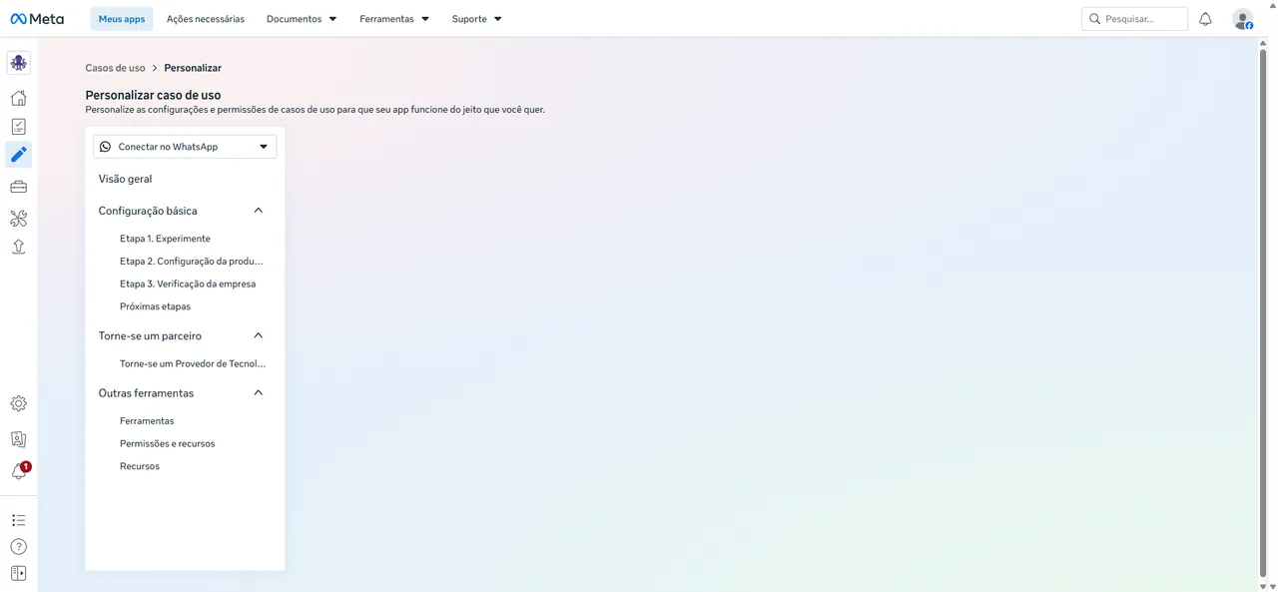
Task: Open the wrench and screwdriver tools icon
Action: tap(18, 218)
